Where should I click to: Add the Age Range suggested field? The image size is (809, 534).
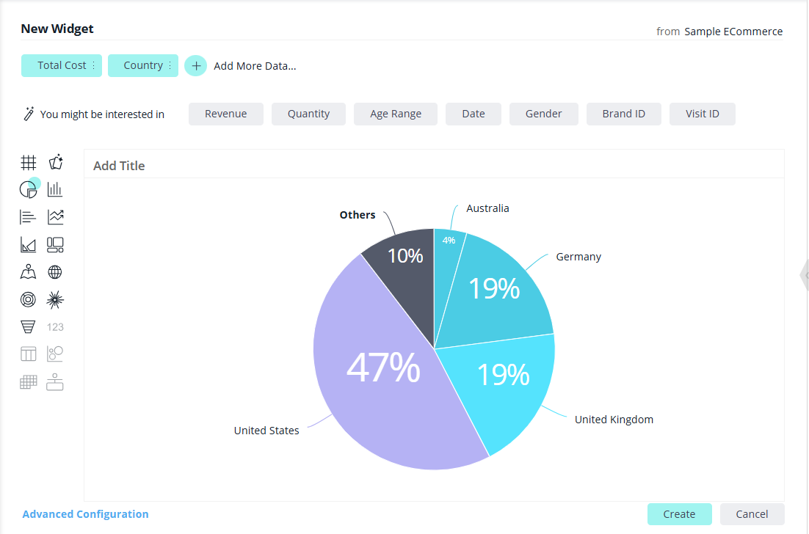click(x=395, y=114)
